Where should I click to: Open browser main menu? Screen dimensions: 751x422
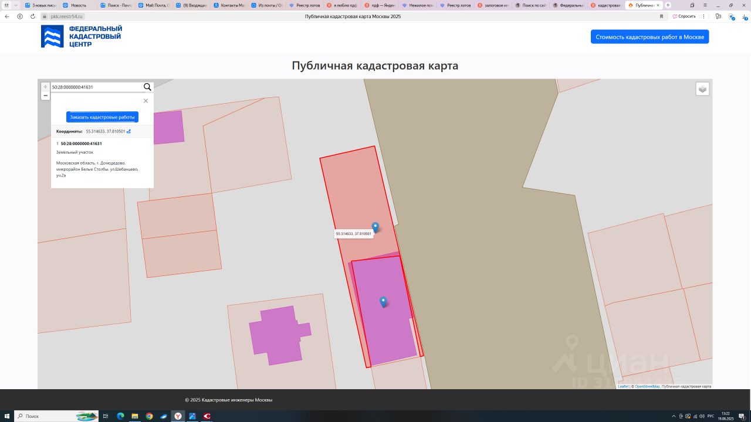click(x=705, y=5)
